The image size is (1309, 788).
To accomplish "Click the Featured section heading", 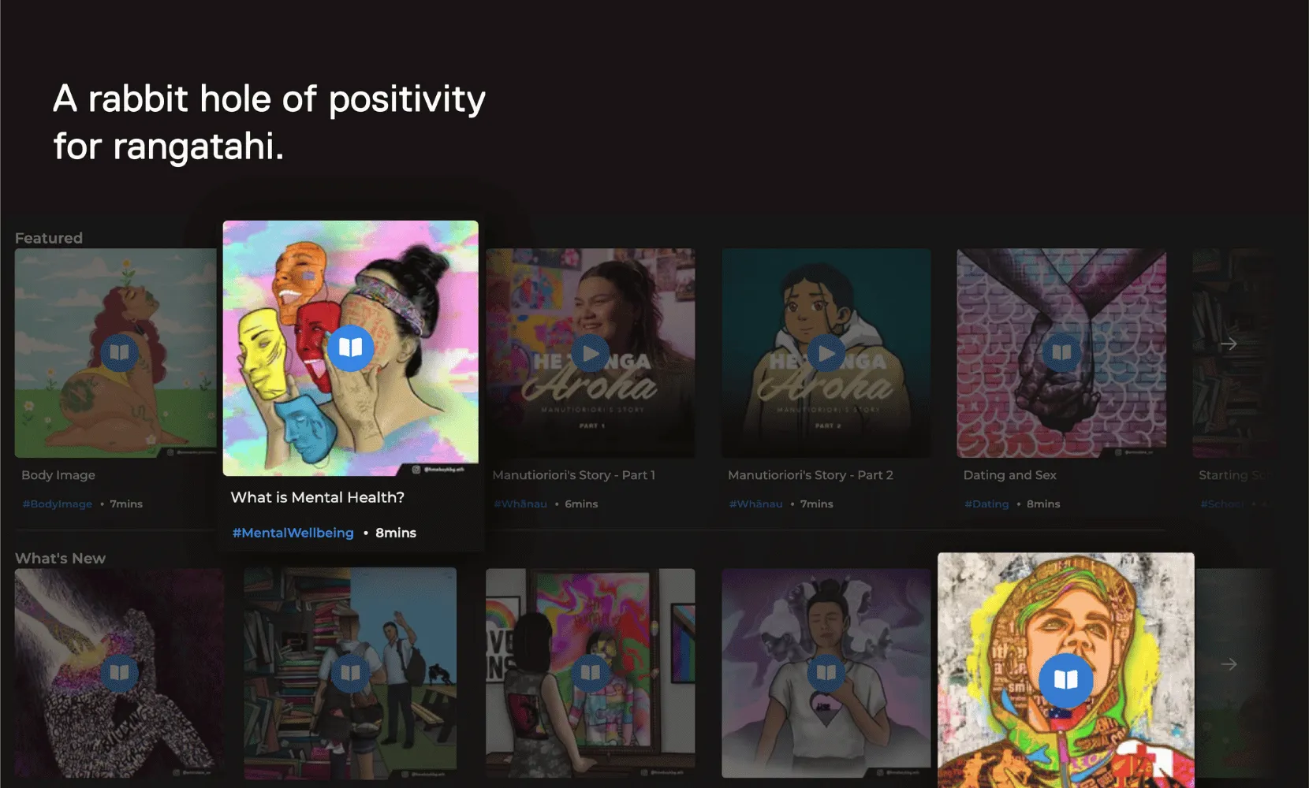I will pos(49,238).
